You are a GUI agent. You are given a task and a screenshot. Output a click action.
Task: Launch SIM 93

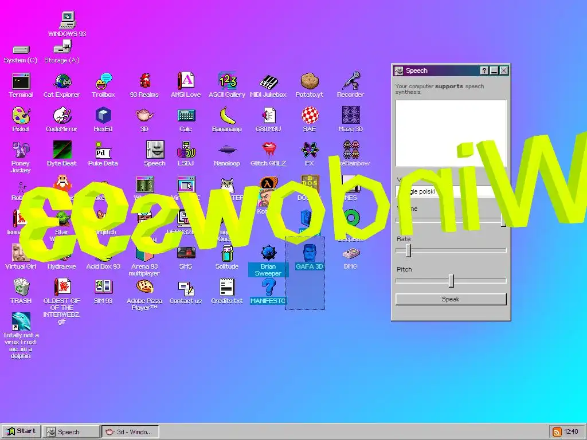point(103,291)
